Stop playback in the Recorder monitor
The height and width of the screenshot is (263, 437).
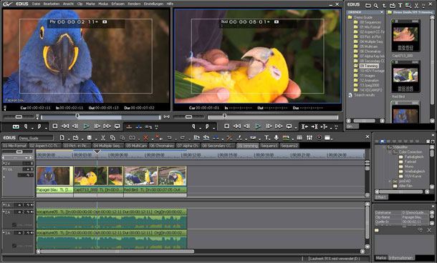click(x=227, y=126)
